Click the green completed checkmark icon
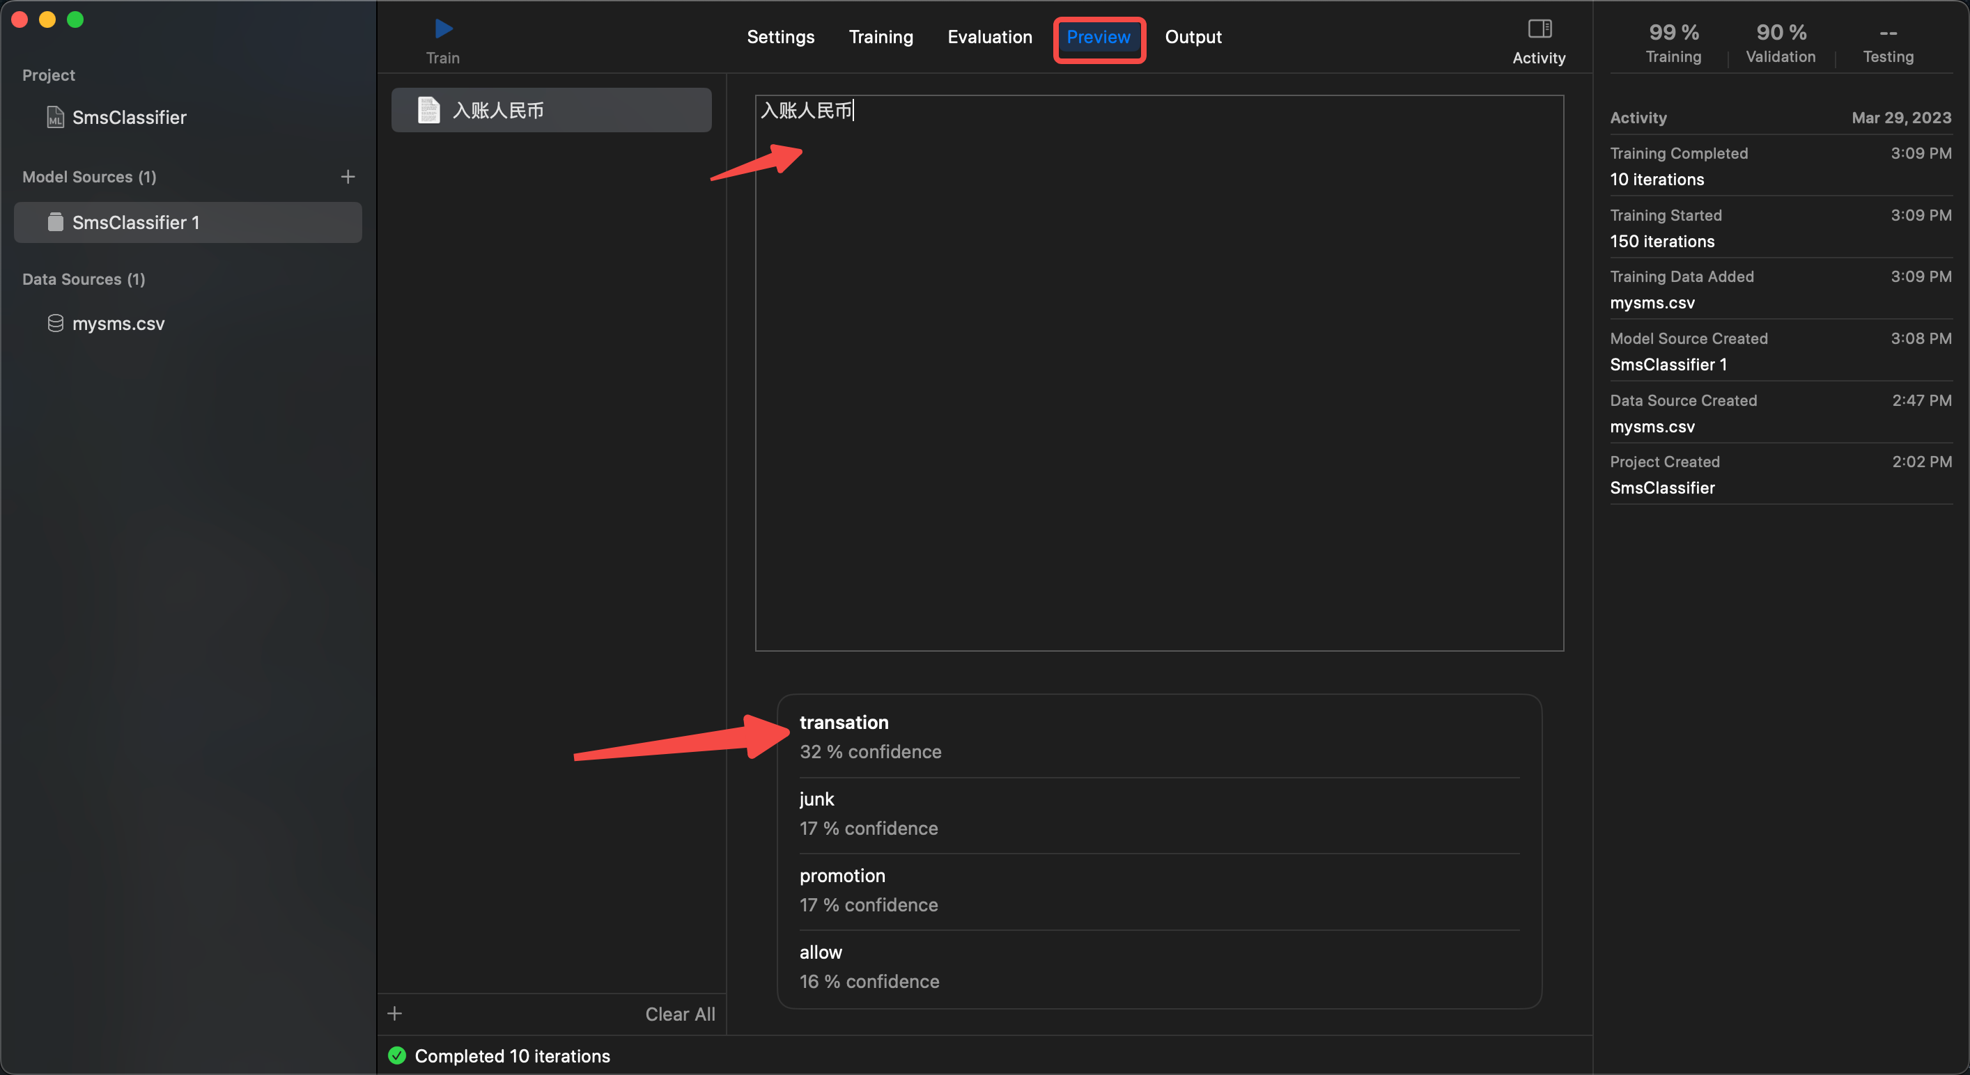 [397, 1056]
